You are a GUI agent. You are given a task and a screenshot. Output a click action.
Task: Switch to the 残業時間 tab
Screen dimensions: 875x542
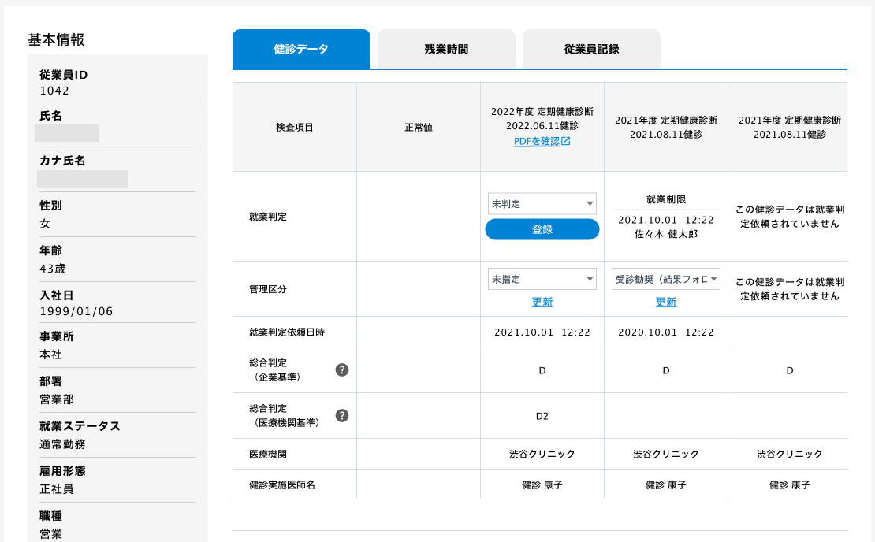446,48
